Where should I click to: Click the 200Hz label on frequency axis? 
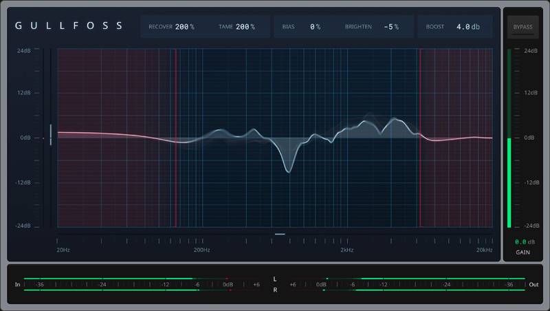[201, 250]
